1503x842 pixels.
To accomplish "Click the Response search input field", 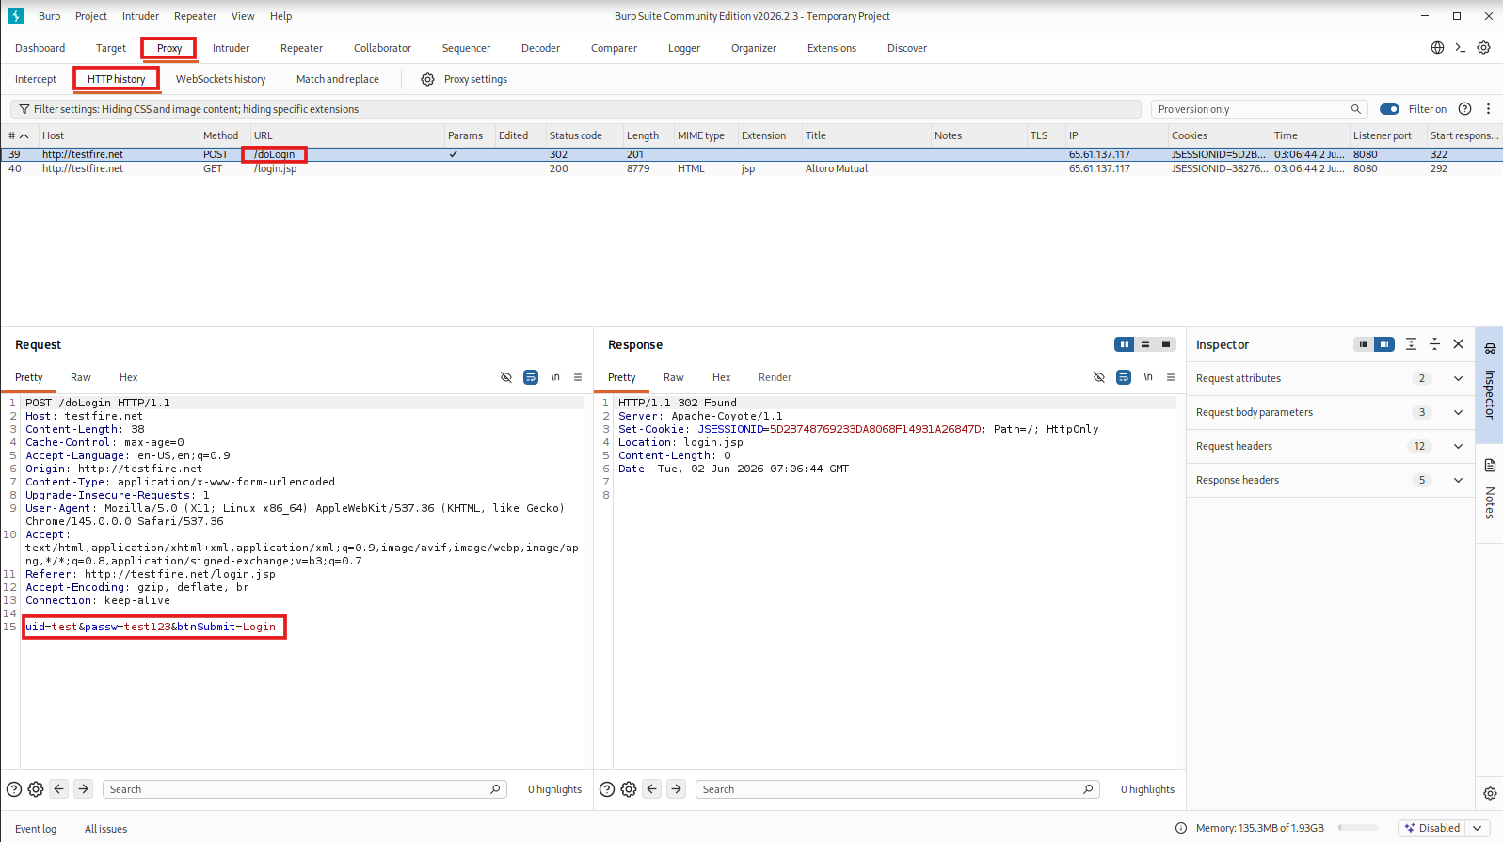I will [898, 789].
